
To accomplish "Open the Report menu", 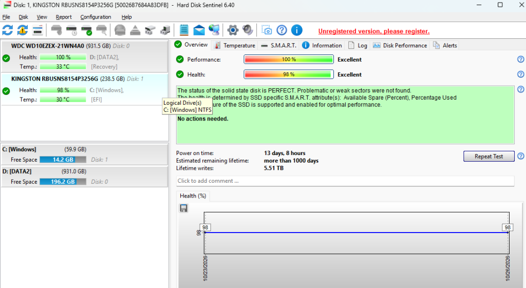I will (x=64, y=17).
